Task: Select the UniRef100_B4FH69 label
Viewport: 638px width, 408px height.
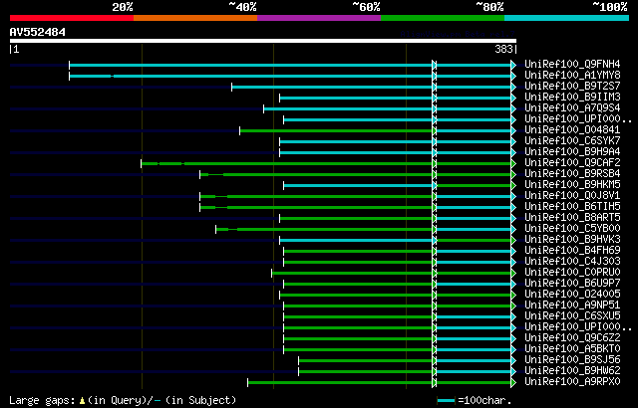Action: (572, 251)
